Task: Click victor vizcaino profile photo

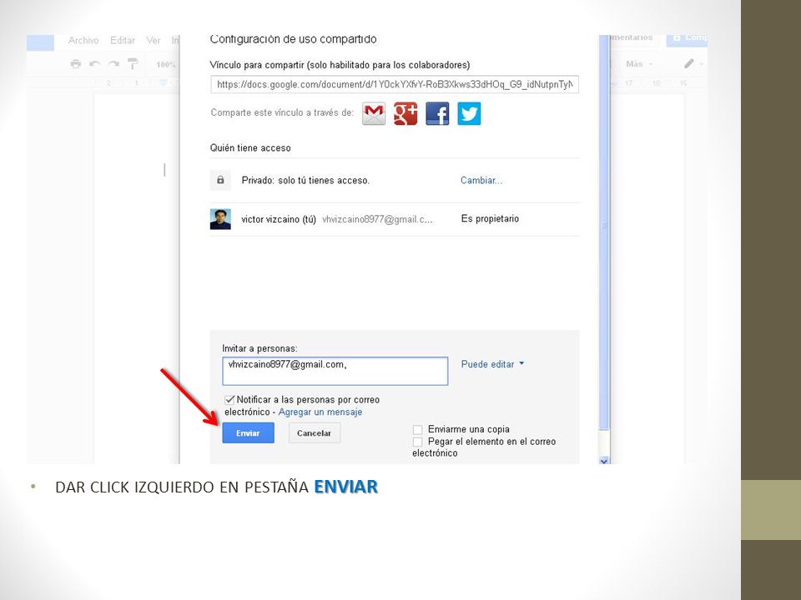Action: (220, 219)
